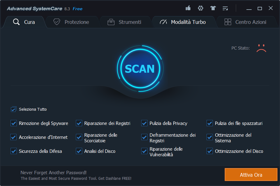Viewport: 280px width, 186px height.
Task: Click the Attiva Ora button
Action: [251, 175]
